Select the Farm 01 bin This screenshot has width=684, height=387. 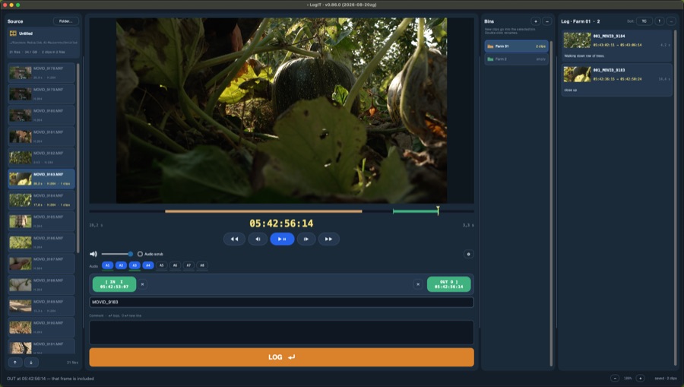(x=517, y=46)
